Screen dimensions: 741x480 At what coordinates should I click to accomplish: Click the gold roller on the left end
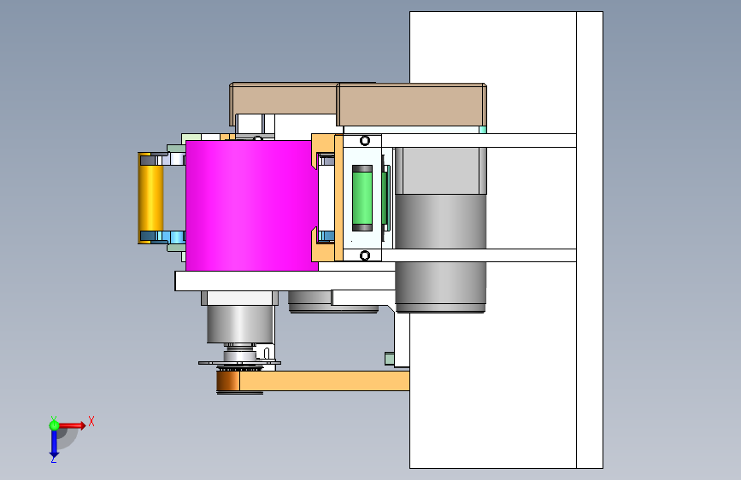(x=150, y=198)
